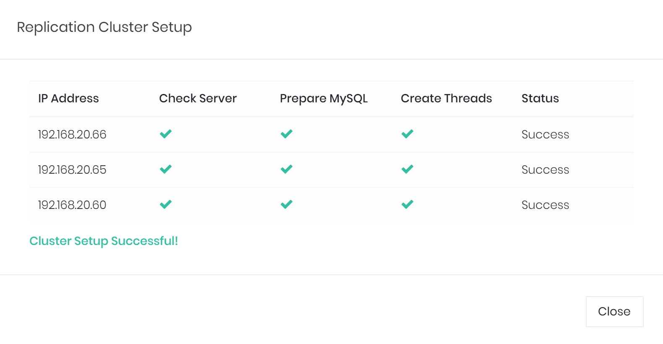663x344 pixels.
Task: Click the Prepare MySQL column header
Action: 324,98
